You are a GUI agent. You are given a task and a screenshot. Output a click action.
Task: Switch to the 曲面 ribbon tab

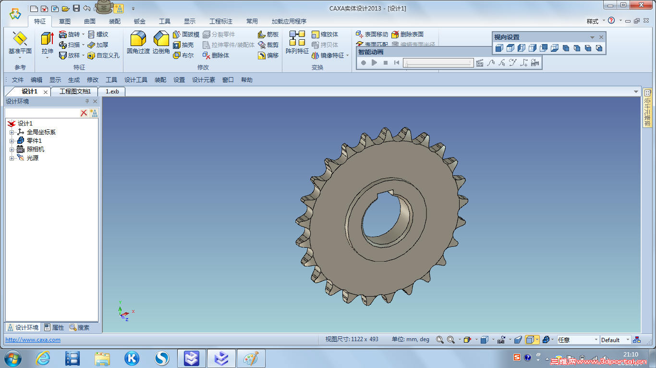tap(90, 22)
